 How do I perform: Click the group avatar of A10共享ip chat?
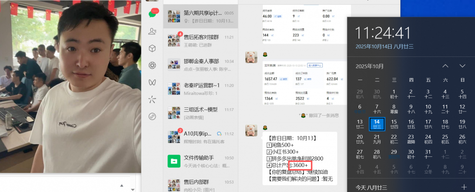point(174,137)
